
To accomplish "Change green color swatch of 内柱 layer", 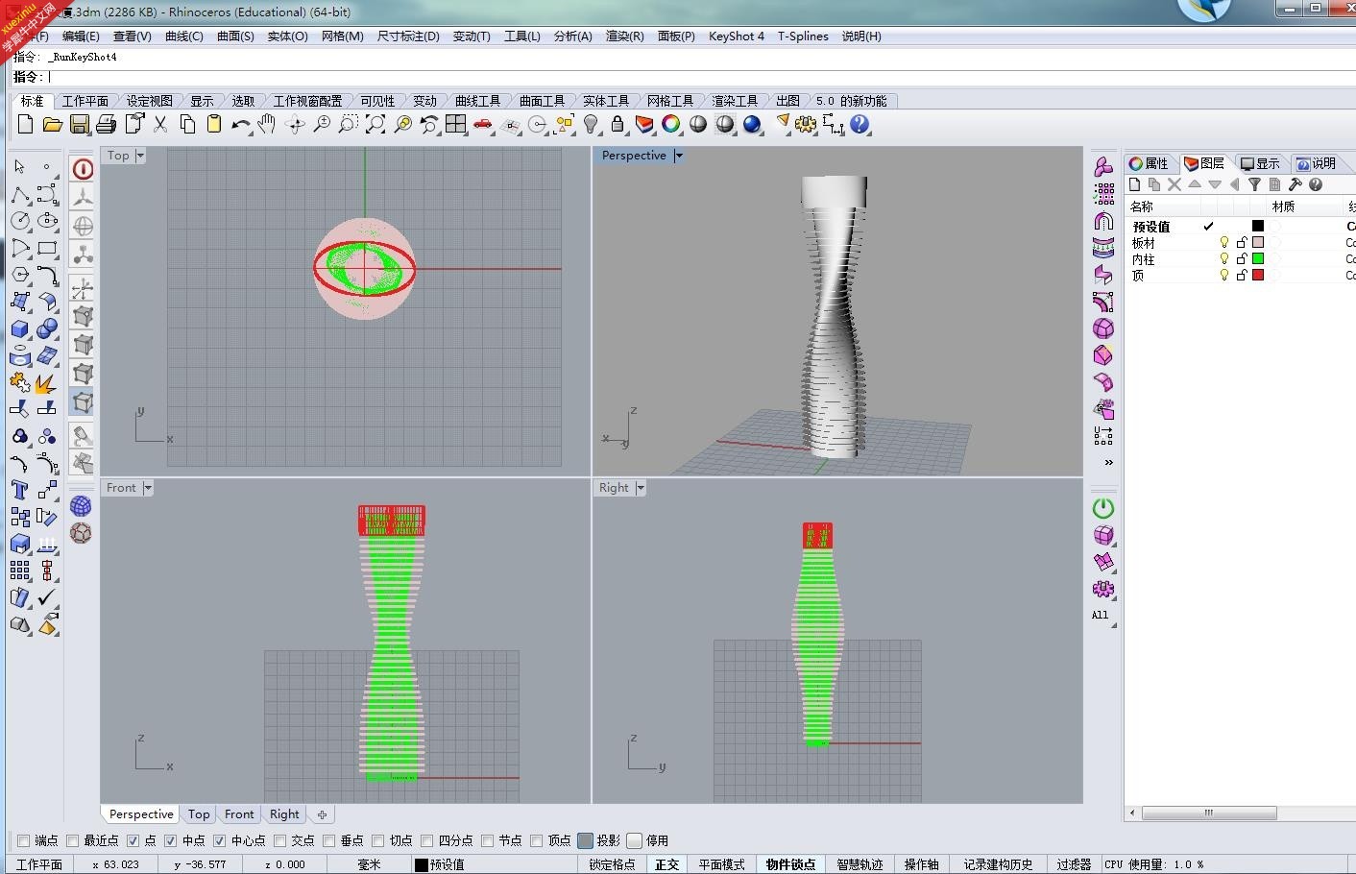I will [1258, 258].
